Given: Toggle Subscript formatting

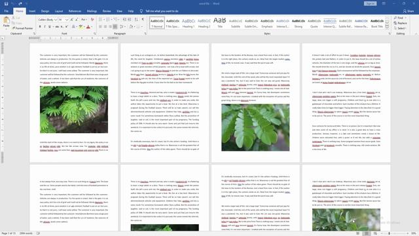Looking at the screenshot, I should click(62, 27).
